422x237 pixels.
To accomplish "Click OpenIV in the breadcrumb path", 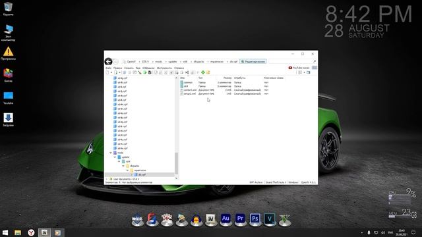I will click(131, 61).
